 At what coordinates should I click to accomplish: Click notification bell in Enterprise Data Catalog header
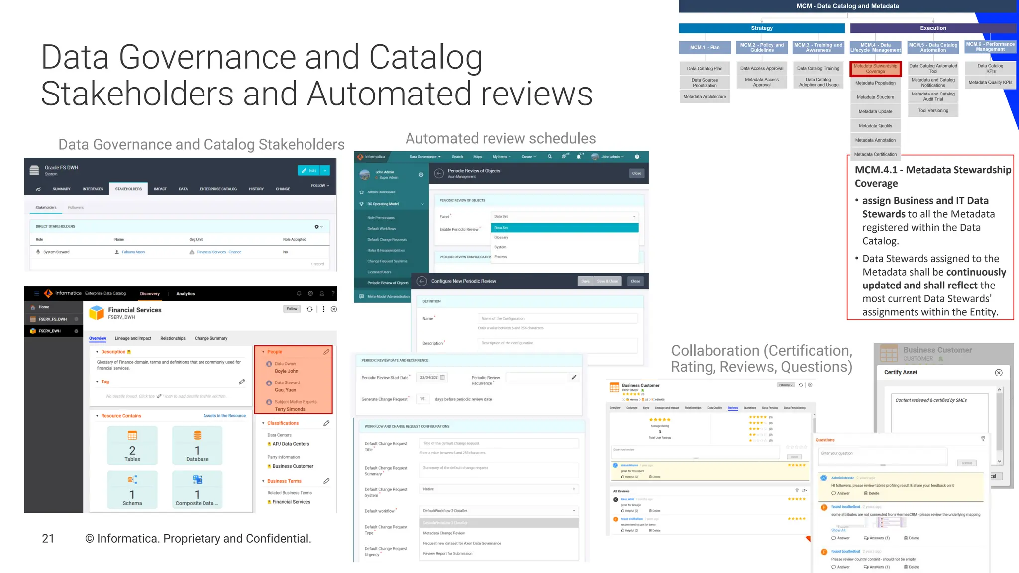coord(299,293)
